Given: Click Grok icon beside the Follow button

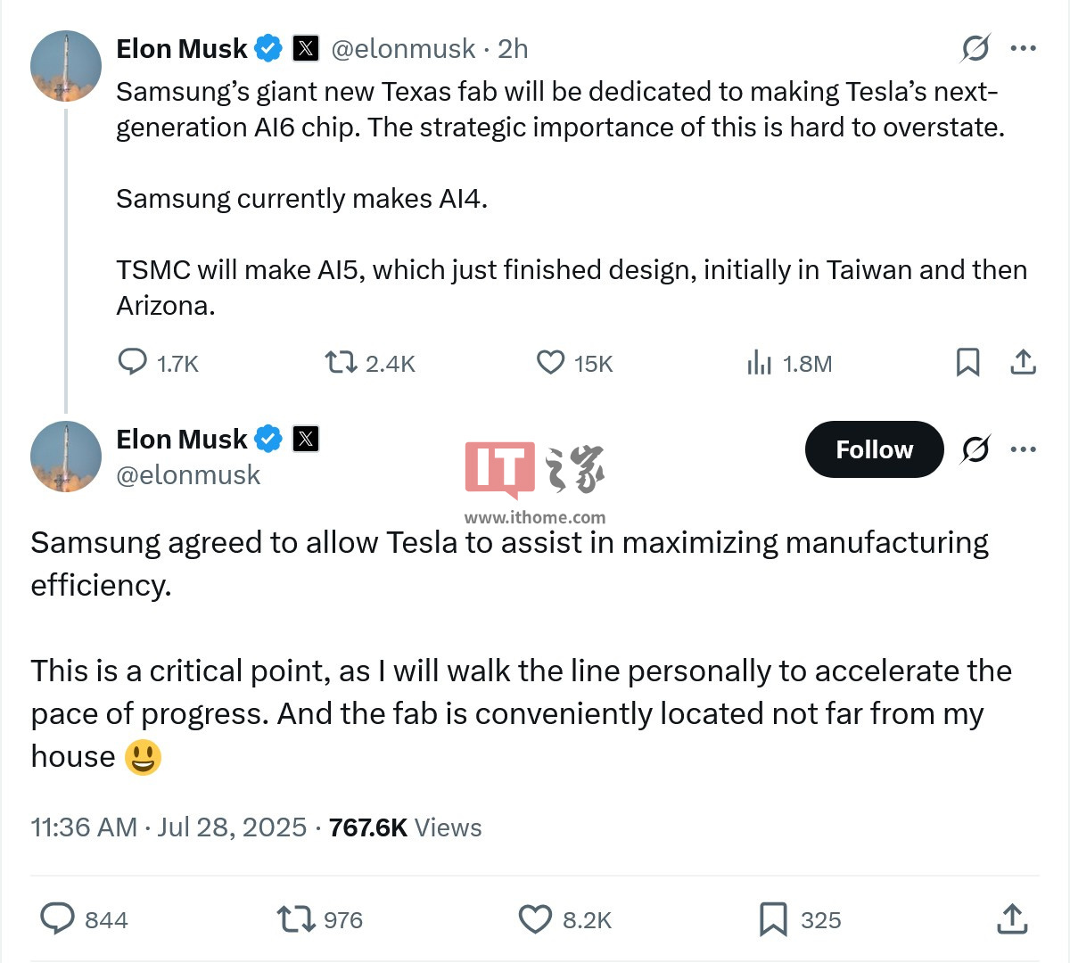Looking at the screenshot, I should tap(975, 449).
